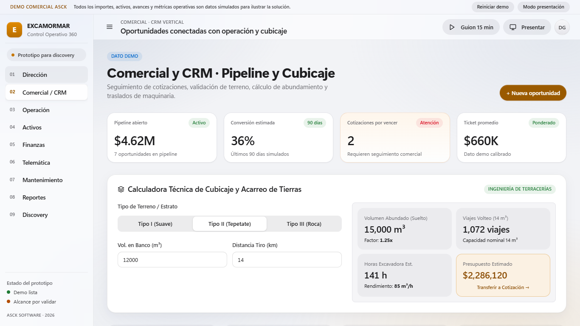Screen dimensions: 580x326
Task: Open the Reportes section
Action: [x=47, y=197]
